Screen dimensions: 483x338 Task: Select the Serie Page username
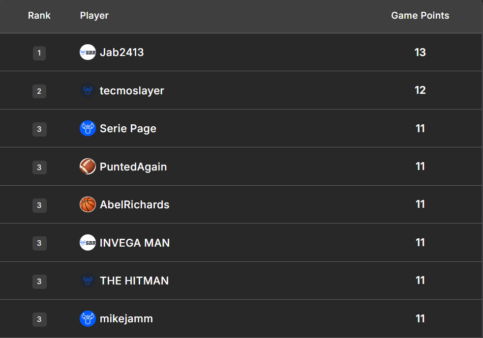(x=128, y=129)
